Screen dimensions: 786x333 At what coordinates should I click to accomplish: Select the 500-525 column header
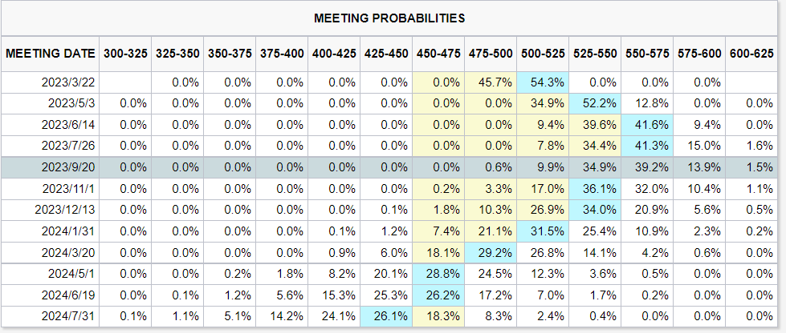tap(543, 54)
